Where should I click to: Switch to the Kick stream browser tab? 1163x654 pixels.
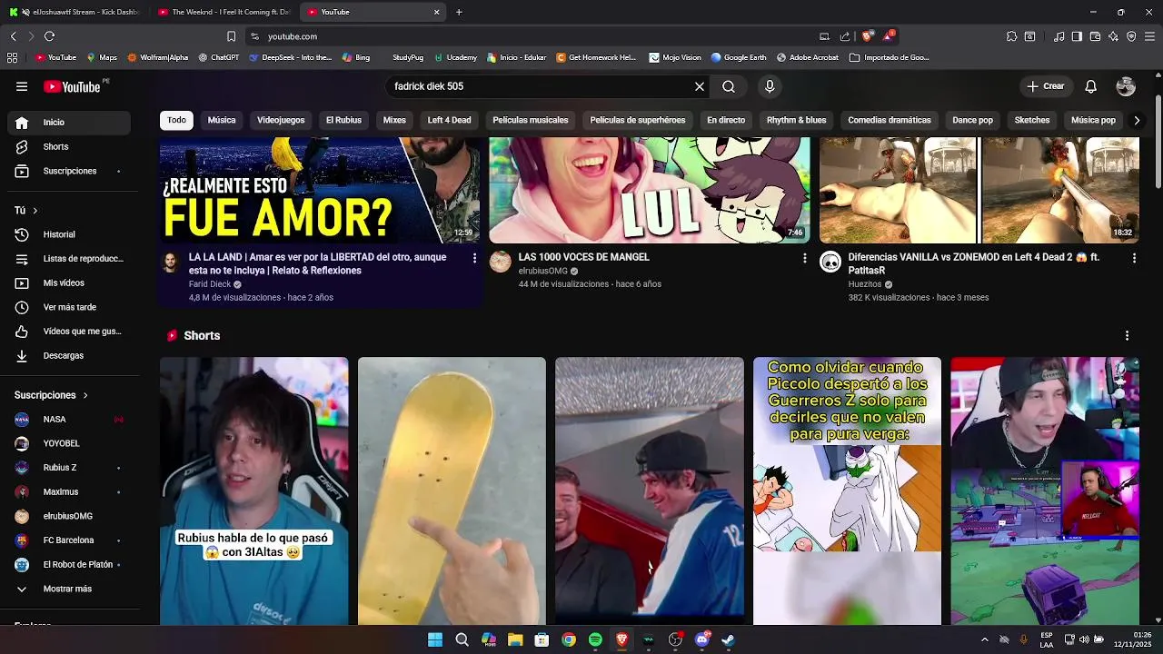coord(75,12)
